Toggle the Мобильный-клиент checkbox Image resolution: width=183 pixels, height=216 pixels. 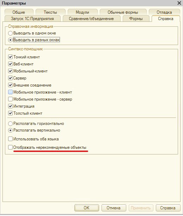(x=10, y=71)
